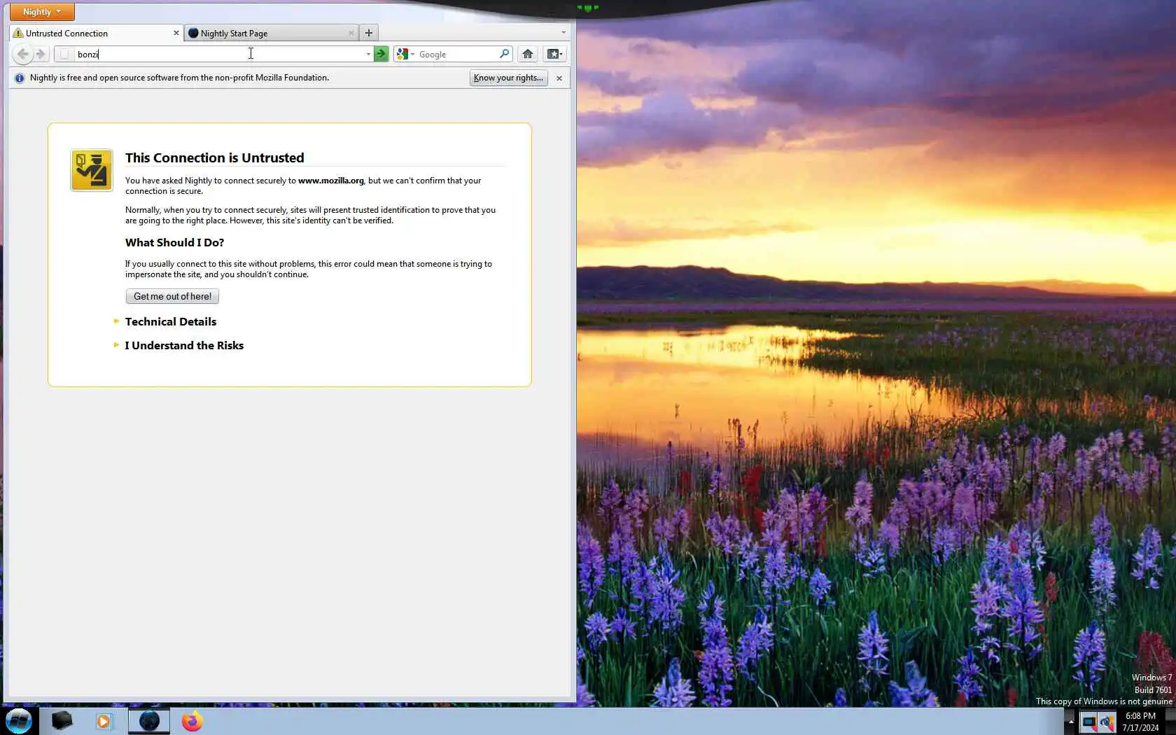
Task: Click the green Go arrow button
Action: coord(381,54)
